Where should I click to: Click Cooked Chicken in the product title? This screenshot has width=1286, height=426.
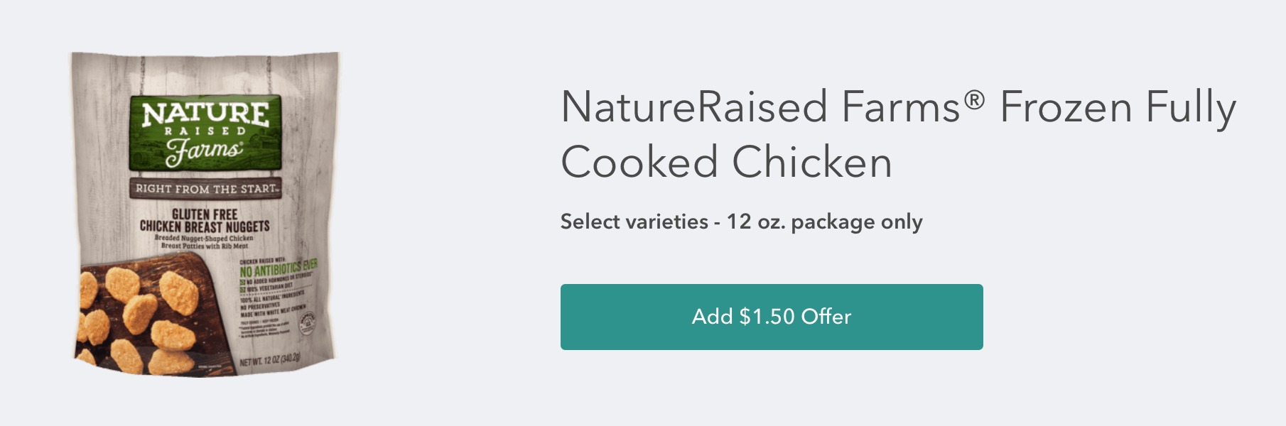click(726, 163)
